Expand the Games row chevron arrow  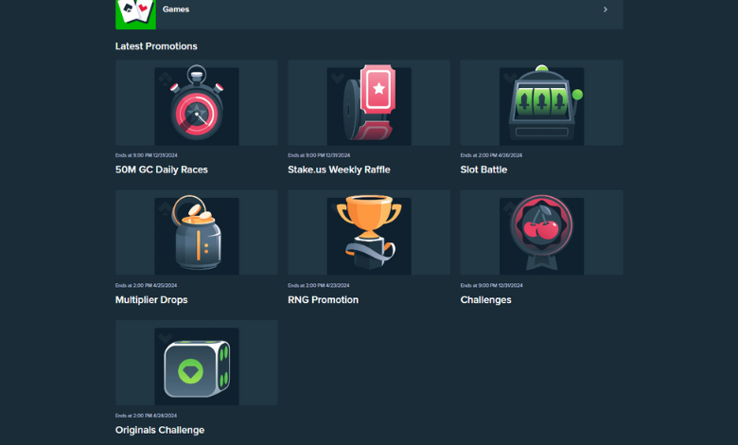coord(606,9)
